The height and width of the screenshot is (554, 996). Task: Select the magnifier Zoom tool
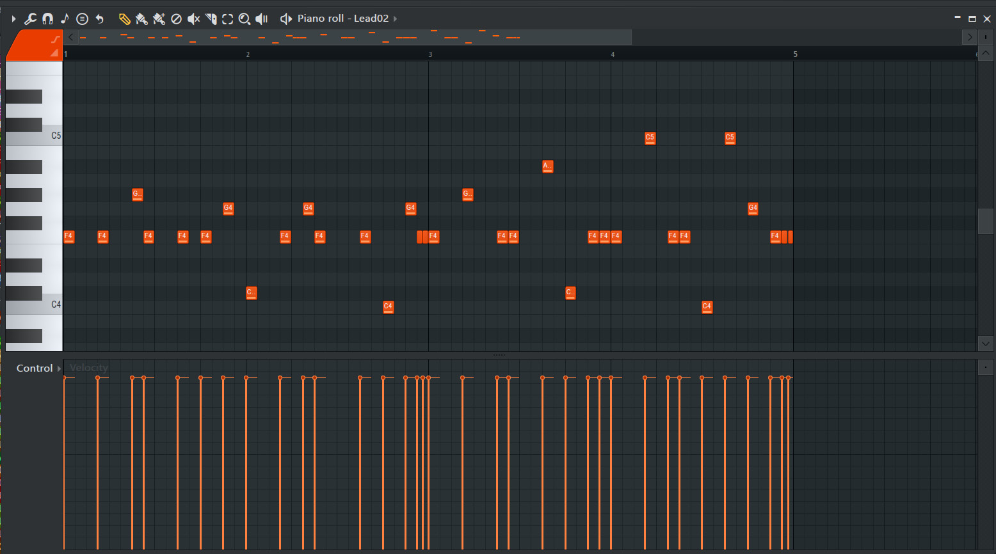pyautogui.click(x=245, y=19)
